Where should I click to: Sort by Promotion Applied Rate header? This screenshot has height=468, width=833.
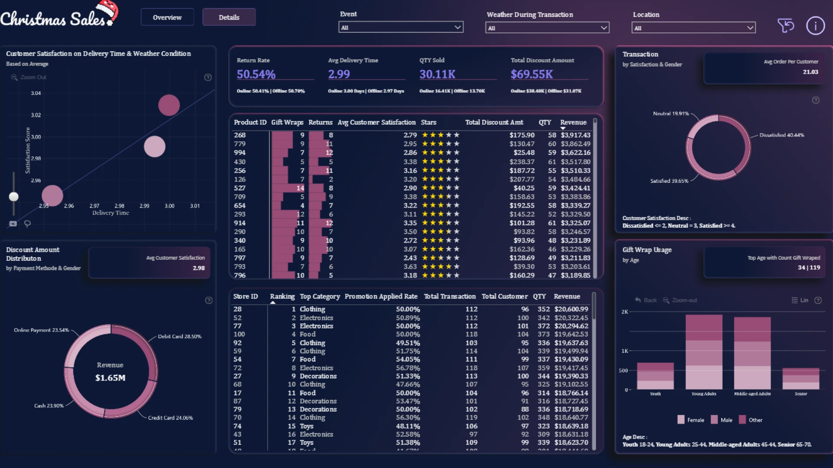coord(381,296)
